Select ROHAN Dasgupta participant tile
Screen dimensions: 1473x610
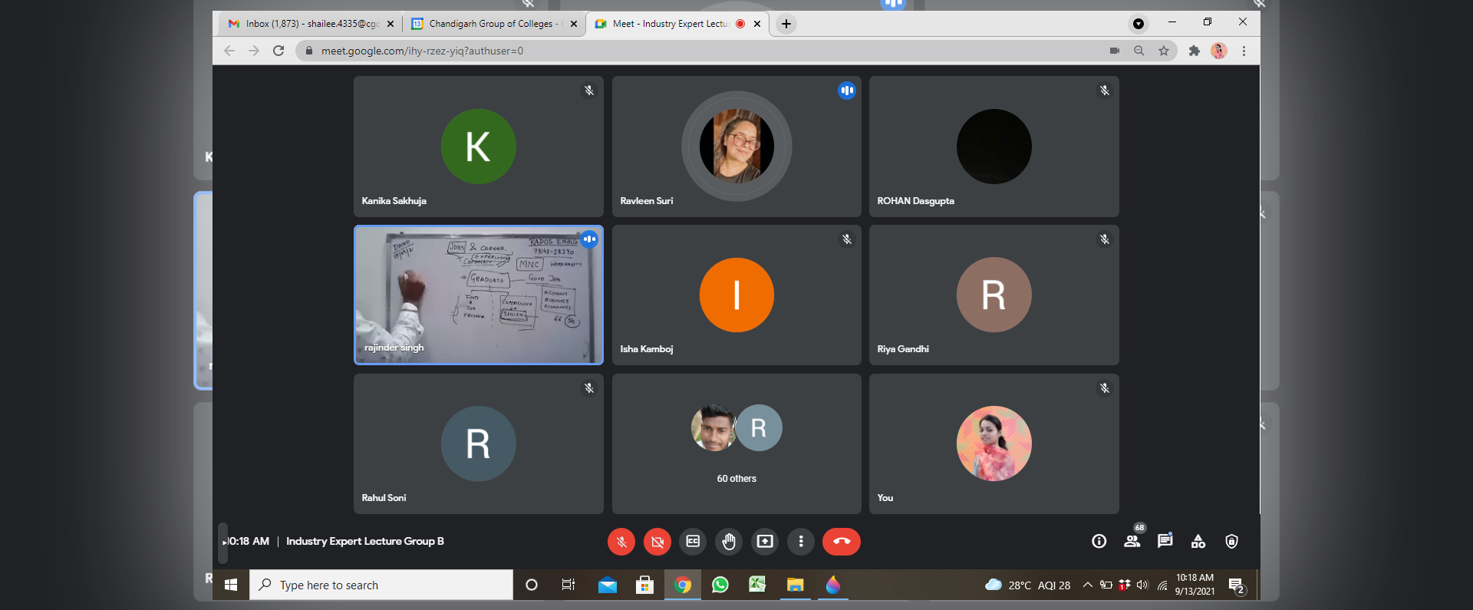(994, 146)
